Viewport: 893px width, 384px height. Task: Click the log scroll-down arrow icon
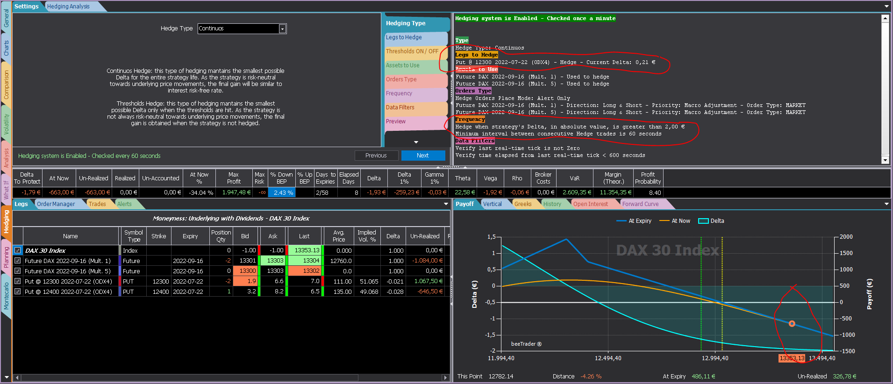click(885, 160)
